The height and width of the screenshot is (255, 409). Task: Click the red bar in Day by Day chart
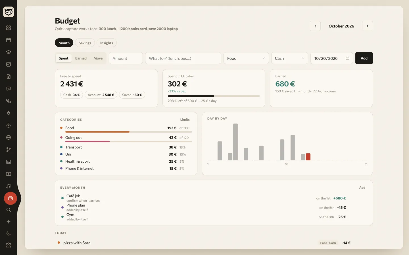(308, 157)
